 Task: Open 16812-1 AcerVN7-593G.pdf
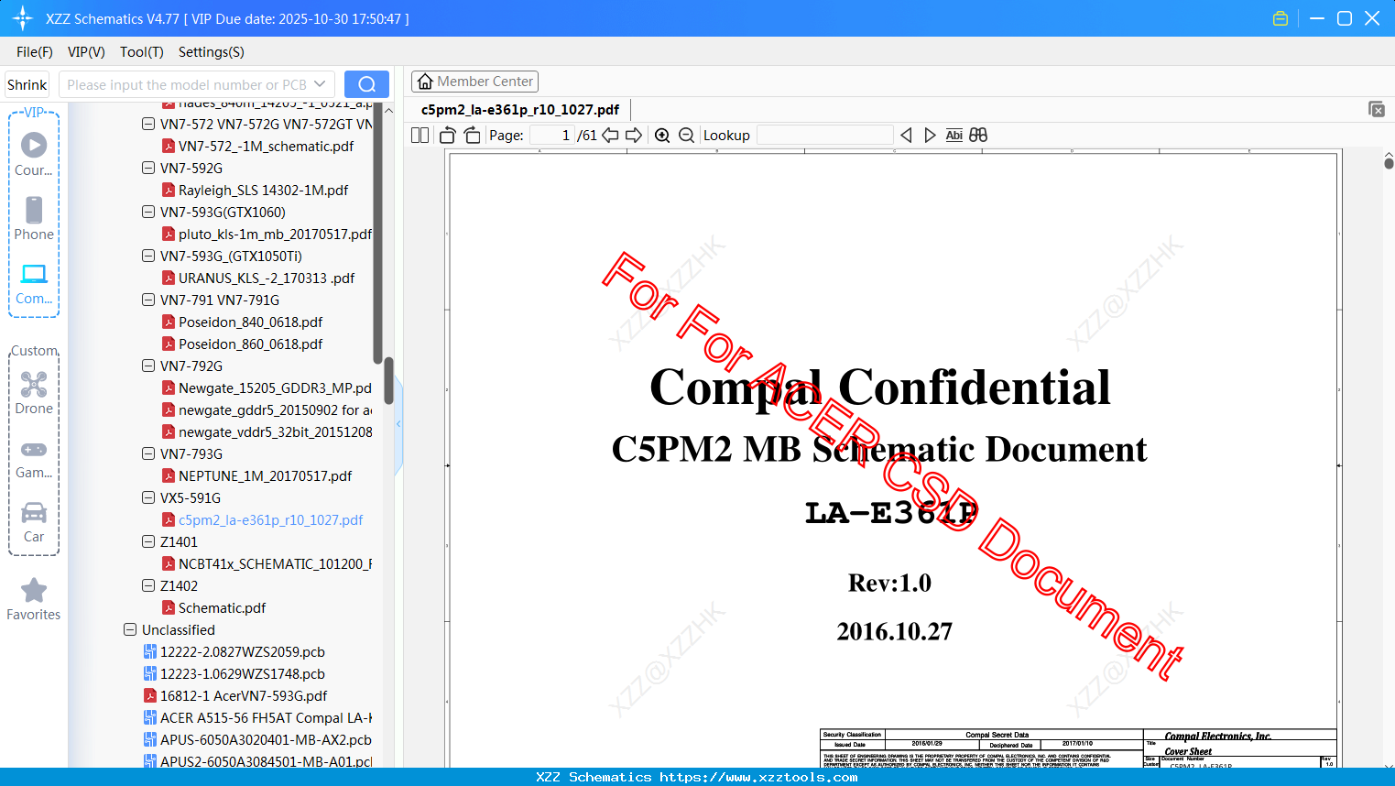click(243, 695)
